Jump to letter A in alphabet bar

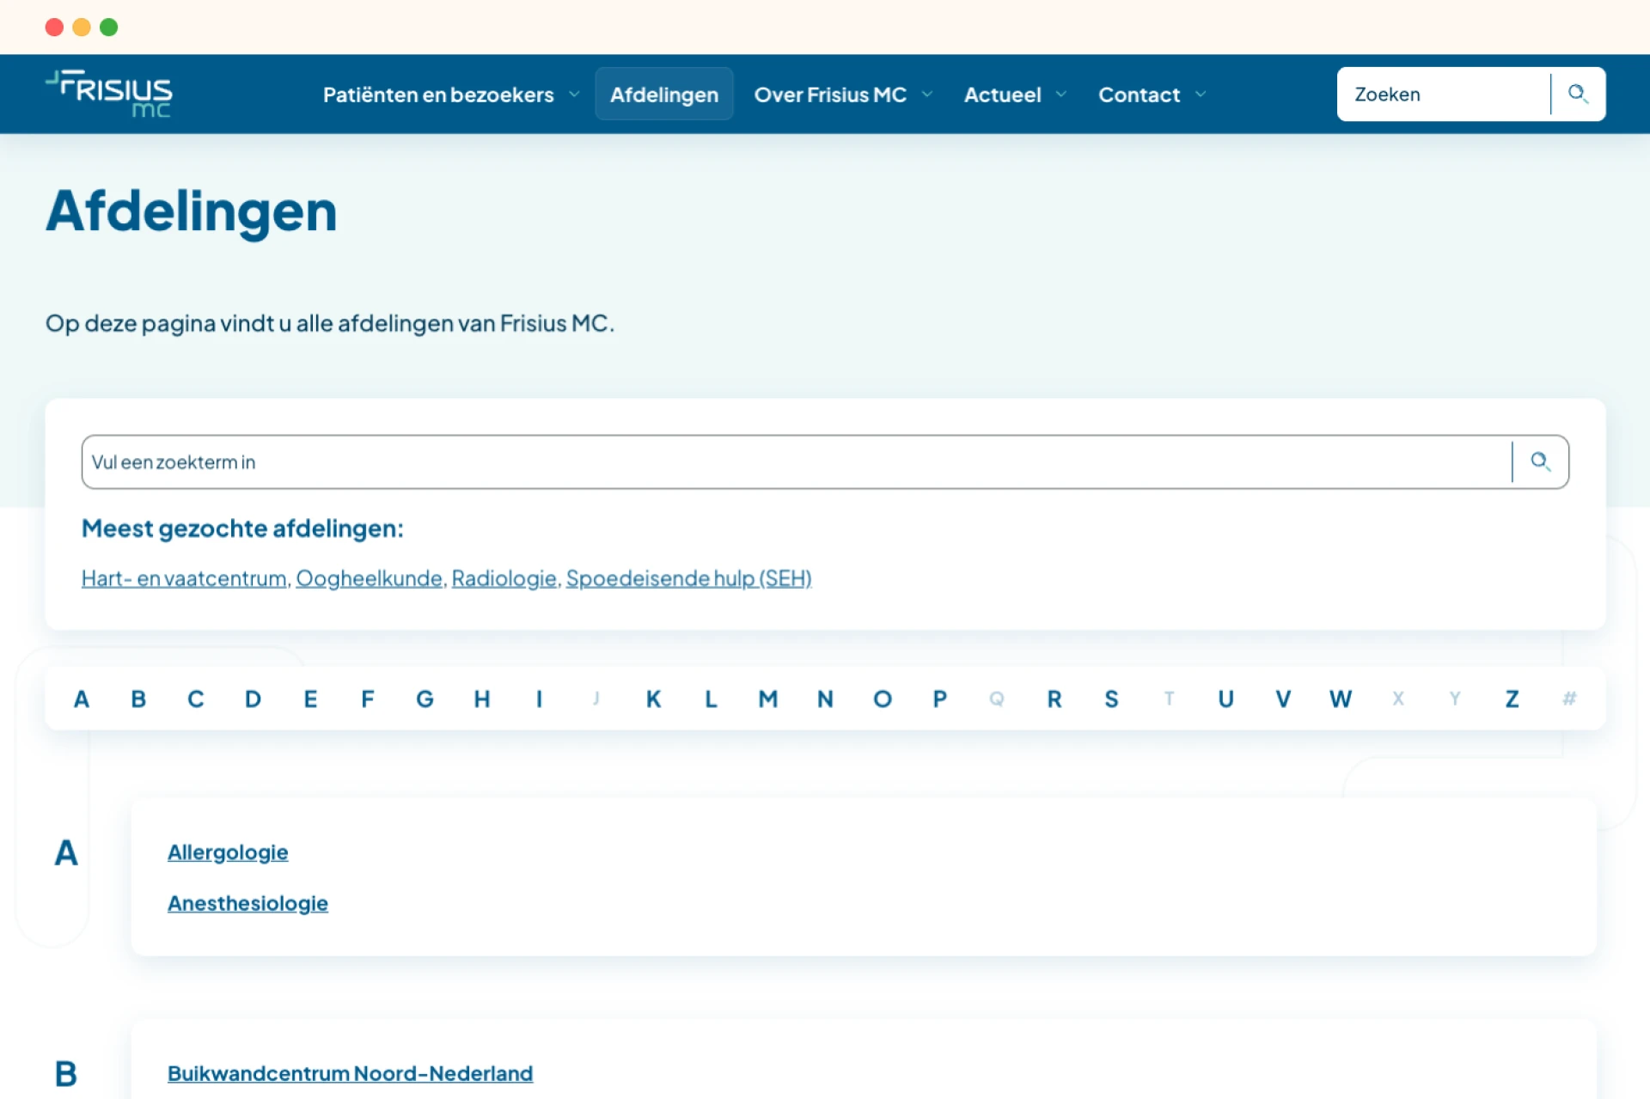(82, 699)
